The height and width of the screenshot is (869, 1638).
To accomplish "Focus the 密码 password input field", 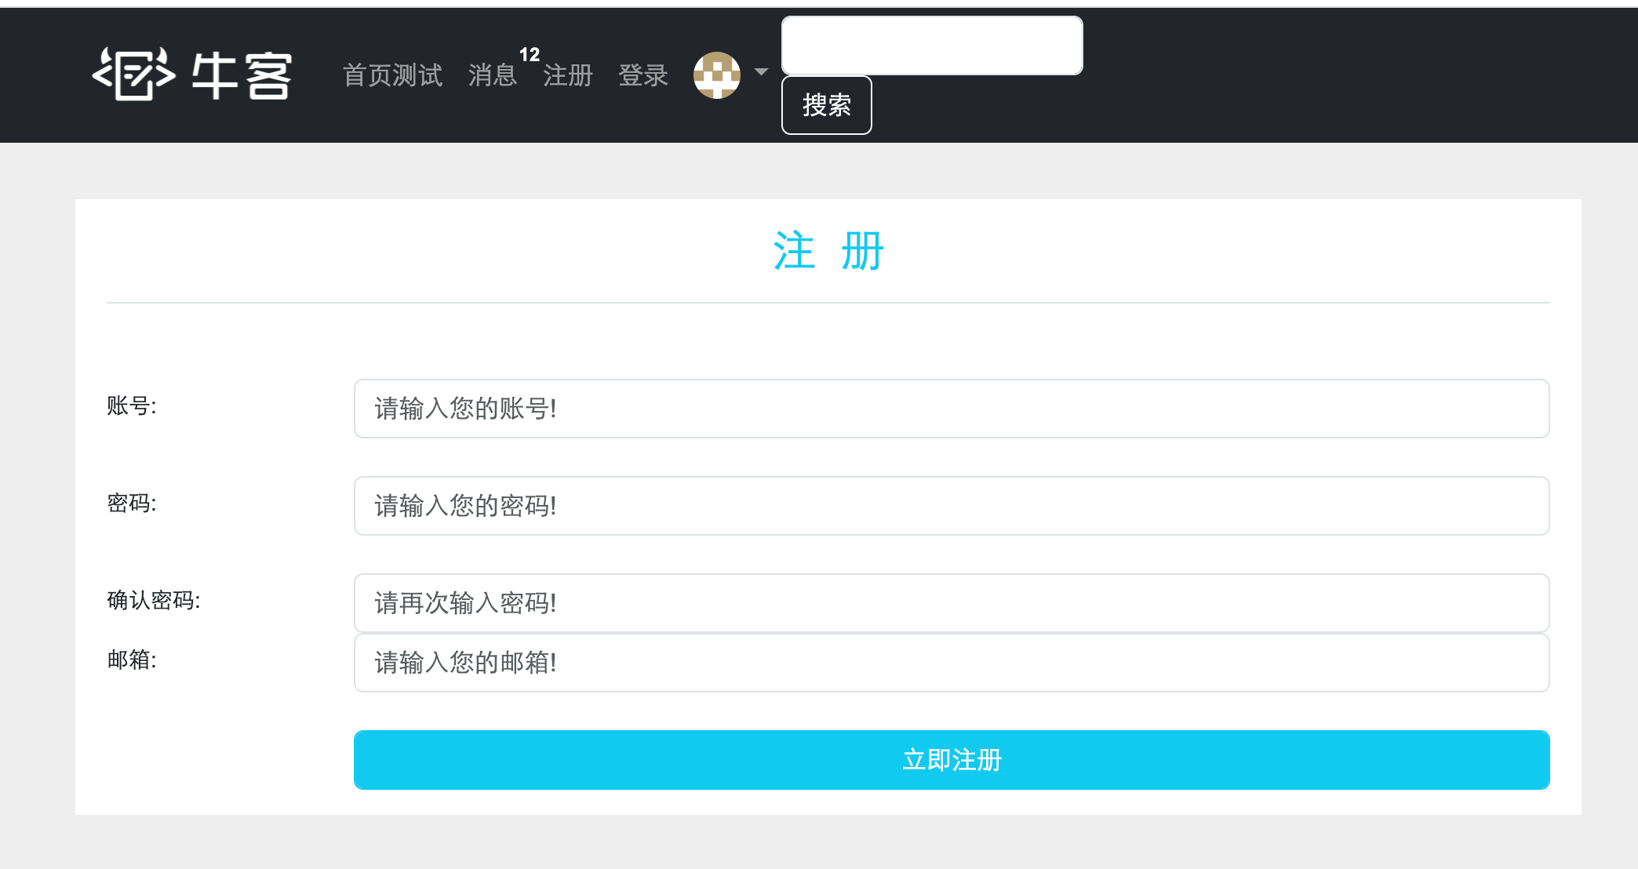I will click(952, 506).
